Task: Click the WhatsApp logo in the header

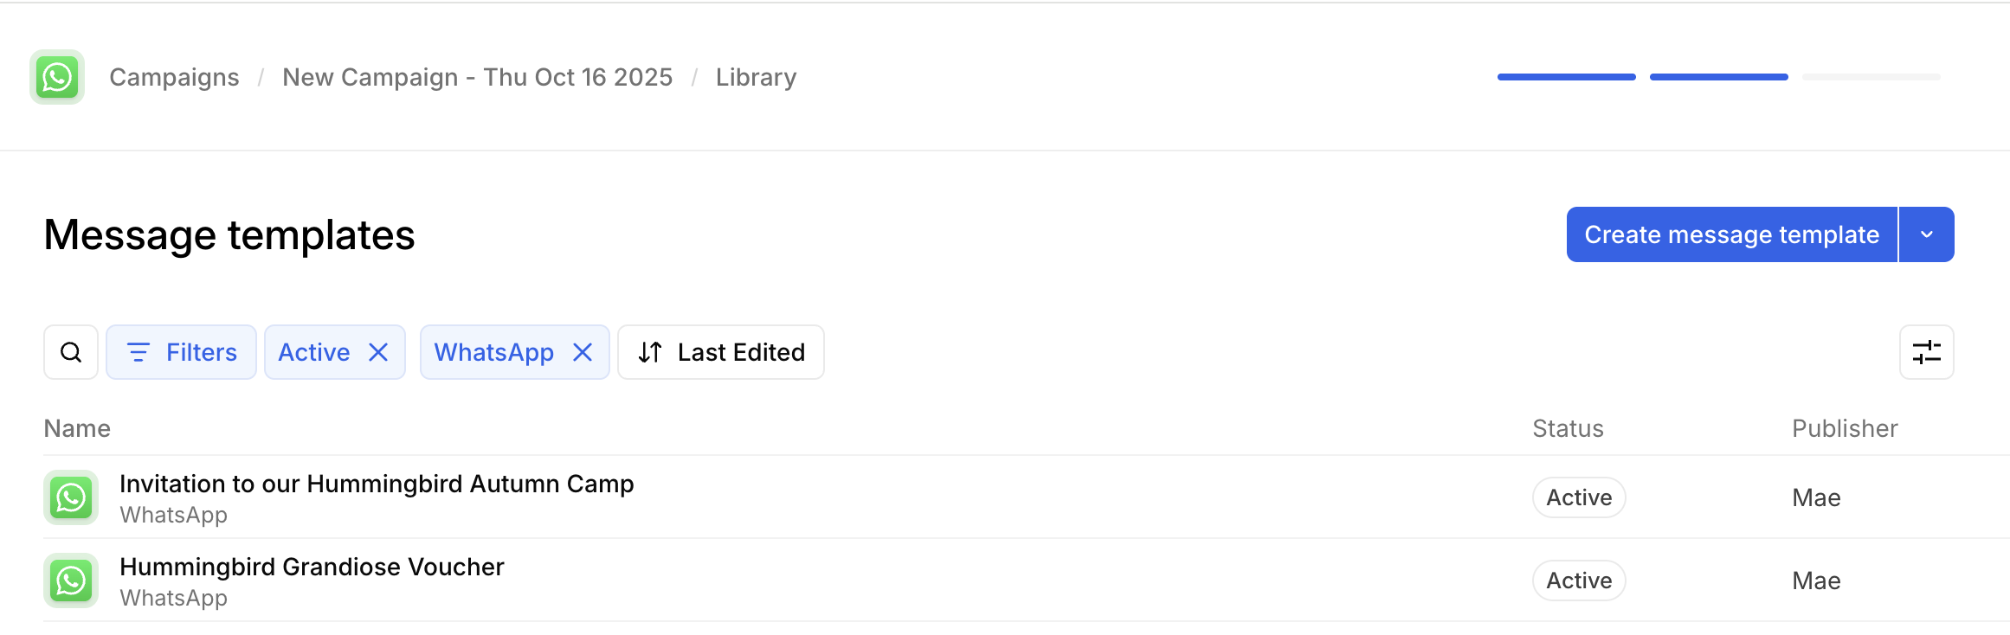Action: click(x=57, y=77)
